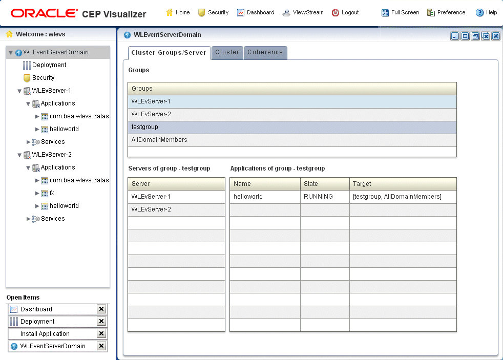The width and height of the screenshot is (503, 360).
Task: Open the Help icon
Action: pyautogui.click(x=479, y=12)
